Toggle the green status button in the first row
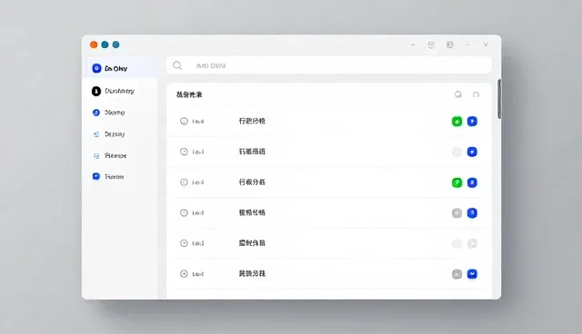The image size is (582, 334). [x=457, y=122]
